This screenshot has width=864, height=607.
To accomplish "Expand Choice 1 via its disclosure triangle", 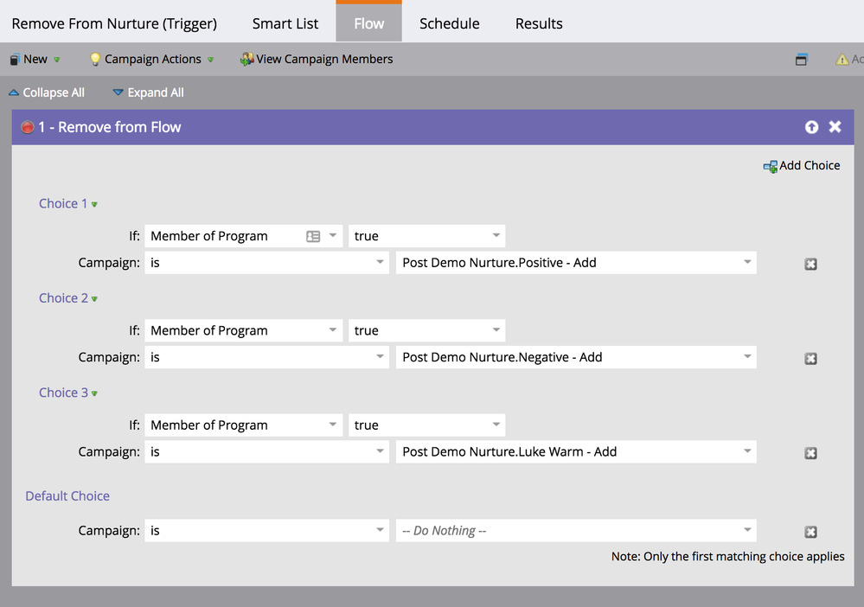I will (93, 203).
